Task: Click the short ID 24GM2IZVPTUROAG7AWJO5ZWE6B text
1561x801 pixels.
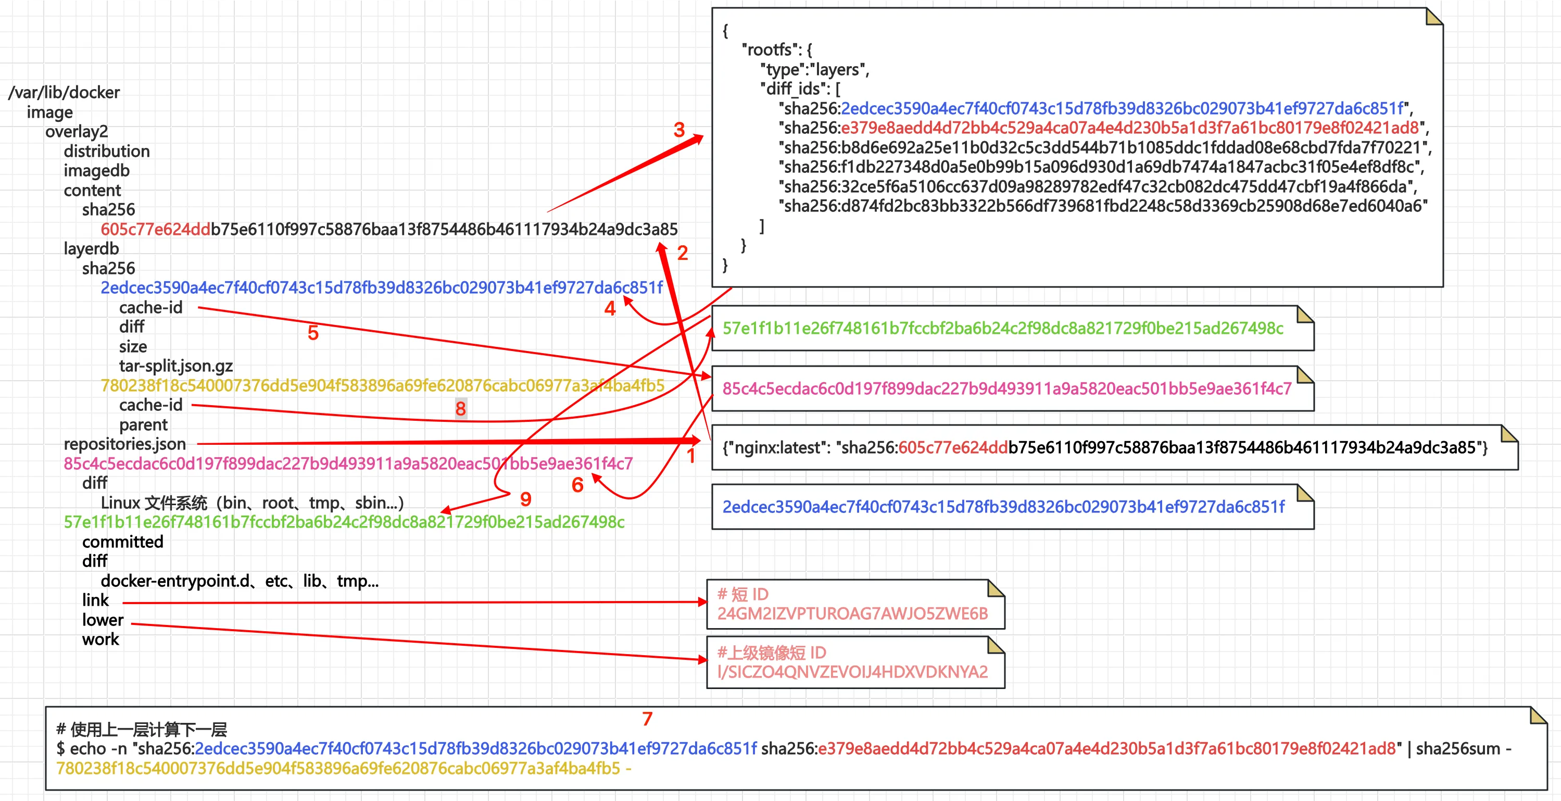Action: 852,614
